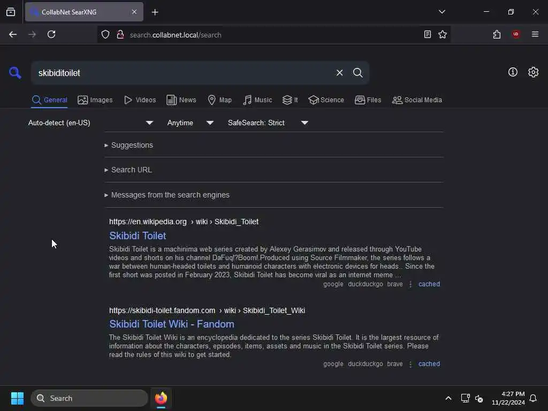Open cached link of the Wikipedia result
The height and width of the screenshot is (411, 548).
[429, 284]
